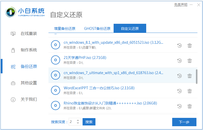Delete the cn_windows_7_ultimate ISO entry

click(x=190, y=76)
